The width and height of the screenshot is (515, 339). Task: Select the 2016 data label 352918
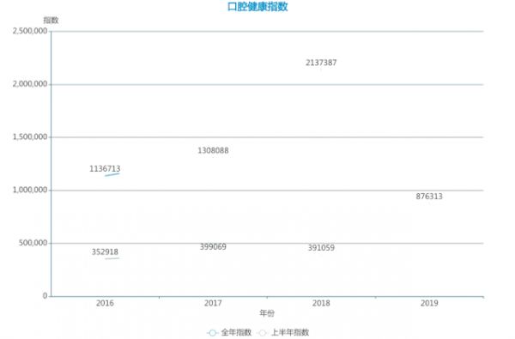[x=105, y=251]
